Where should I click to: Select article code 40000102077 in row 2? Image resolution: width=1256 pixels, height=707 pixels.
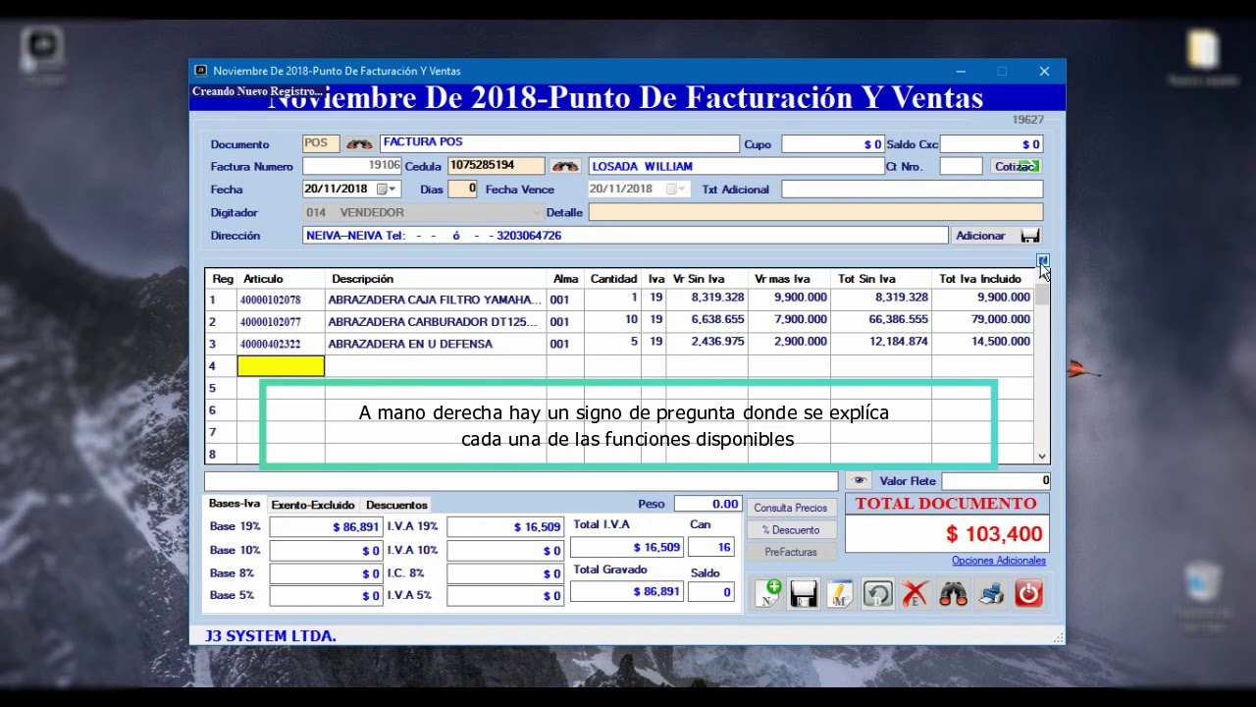point(270,322)
